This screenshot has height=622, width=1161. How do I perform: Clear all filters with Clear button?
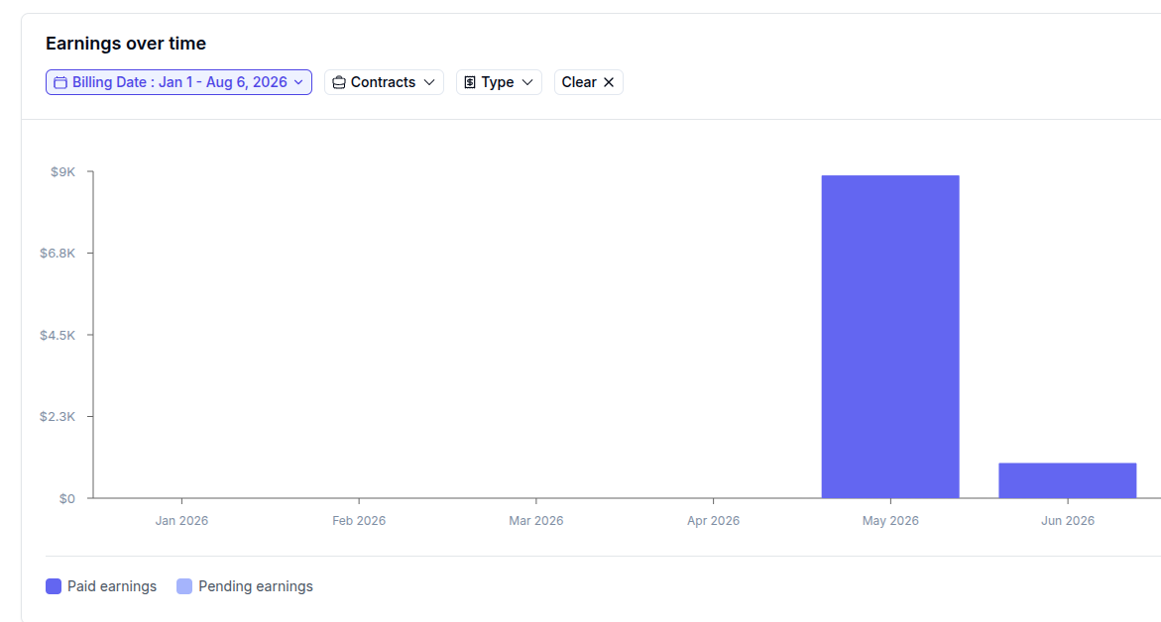click(588, 82)
